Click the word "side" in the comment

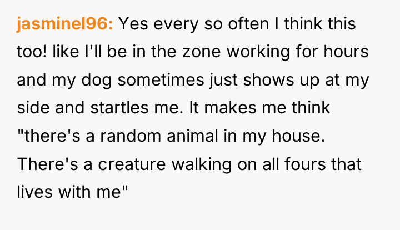pyautogui.click(x=33, y=108)
